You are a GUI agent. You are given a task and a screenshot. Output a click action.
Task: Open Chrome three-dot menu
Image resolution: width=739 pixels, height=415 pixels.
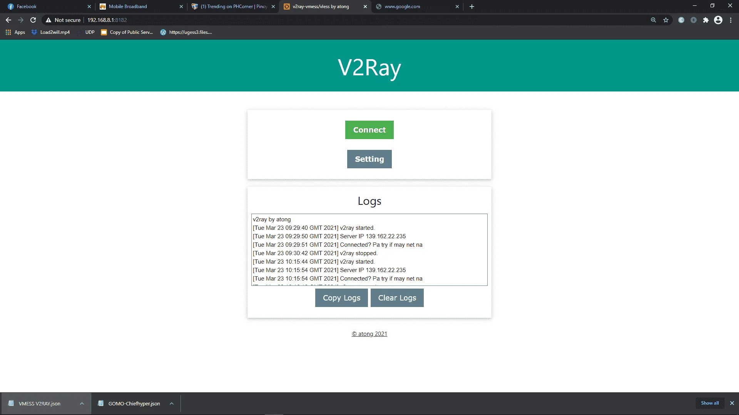click(x=731, y=20)
